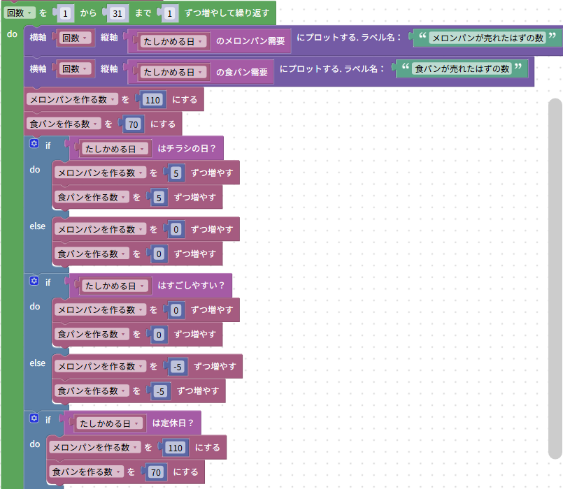563x489 pixels.
Task: Click gear icon on the はチラシの日？ if block
Action: pos(34,144)
